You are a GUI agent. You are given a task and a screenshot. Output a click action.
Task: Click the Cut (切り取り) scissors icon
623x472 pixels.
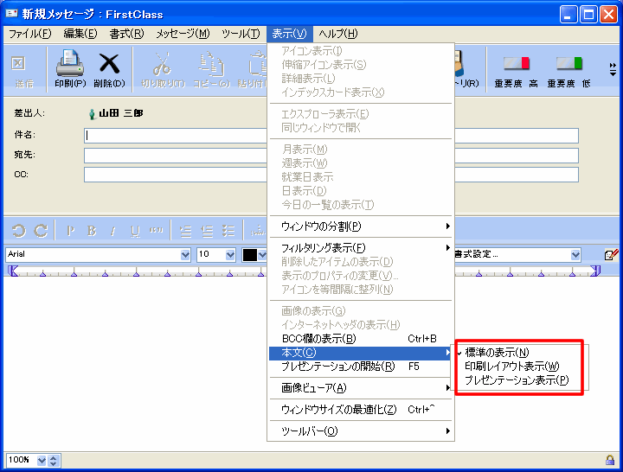click(x=163, y=65)
